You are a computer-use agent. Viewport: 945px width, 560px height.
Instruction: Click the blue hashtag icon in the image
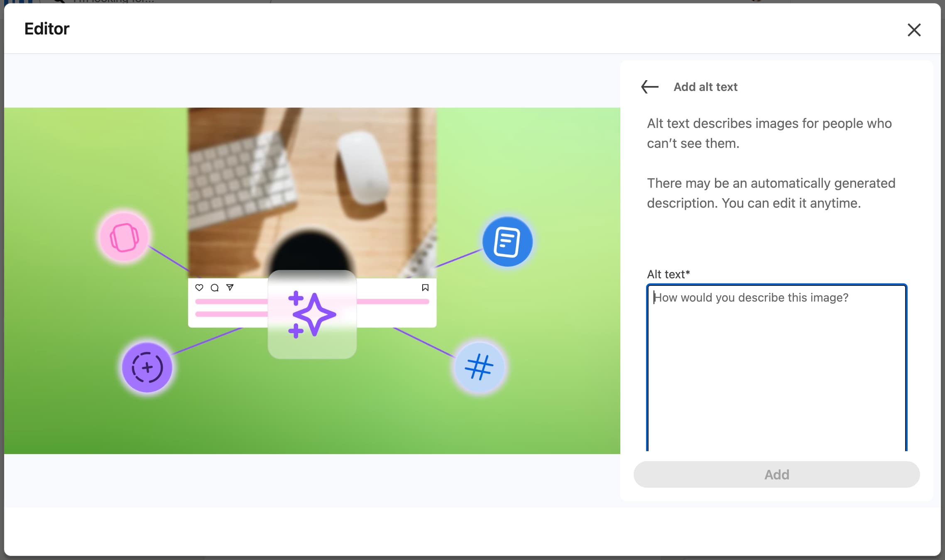(480, 367)
